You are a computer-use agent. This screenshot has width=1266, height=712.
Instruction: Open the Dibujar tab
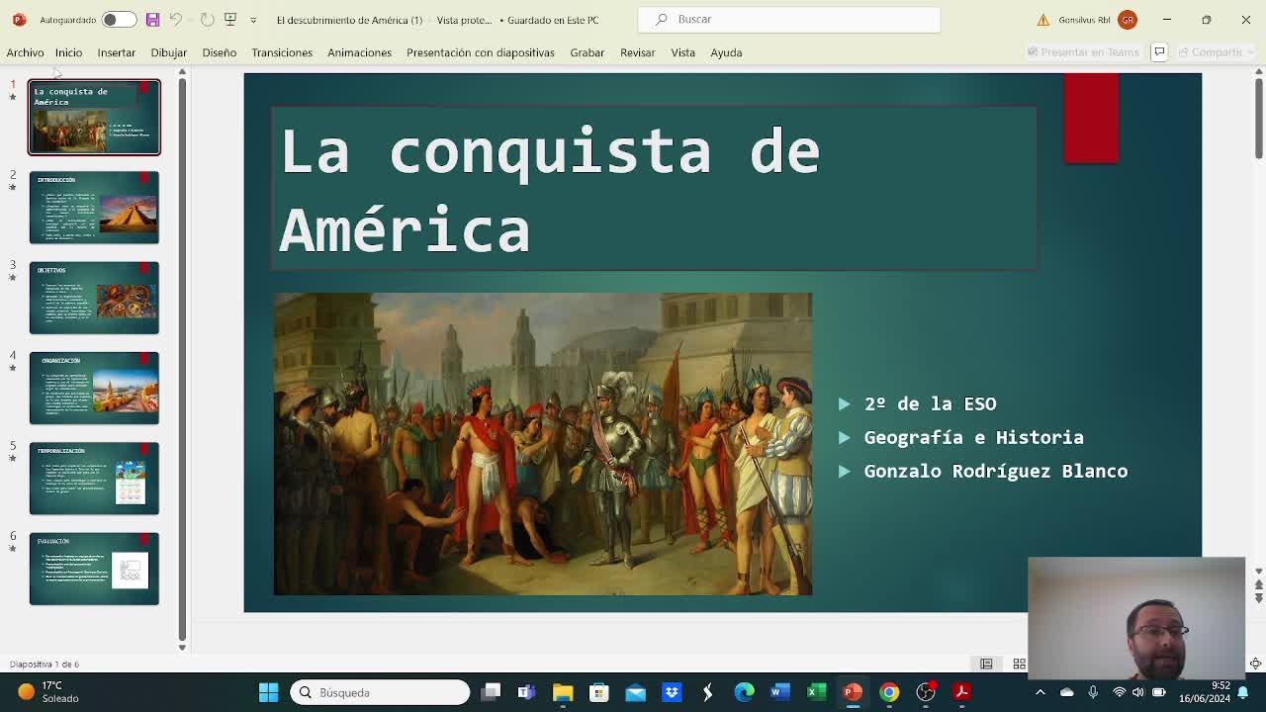tap(168, 52)
